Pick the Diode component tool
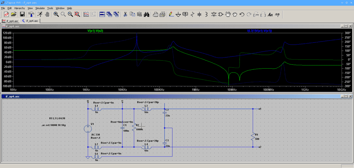 [214, 14]
